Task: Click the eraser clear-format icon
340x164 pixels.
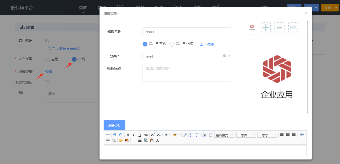Action: pos(185,135)
